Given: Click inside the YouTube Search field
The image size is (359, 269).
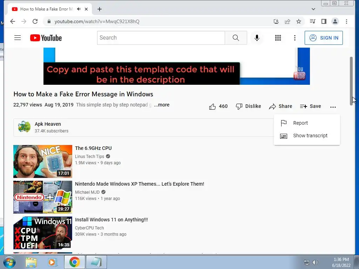Looking at the screenshot, I should click(161, 38).
